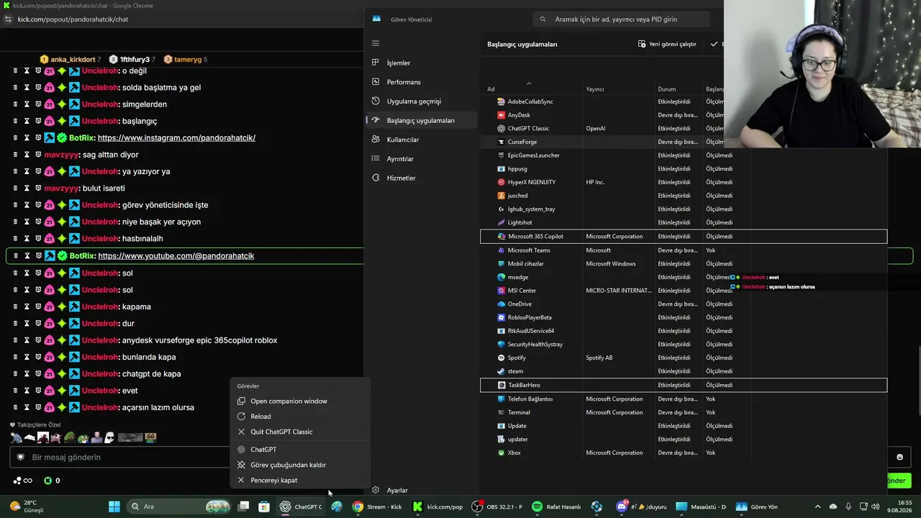The width and height of the screenshot is (921, 518).
Task: Open İşlemler page in Task Manager sidebar
Action: (x=421, y=63)
